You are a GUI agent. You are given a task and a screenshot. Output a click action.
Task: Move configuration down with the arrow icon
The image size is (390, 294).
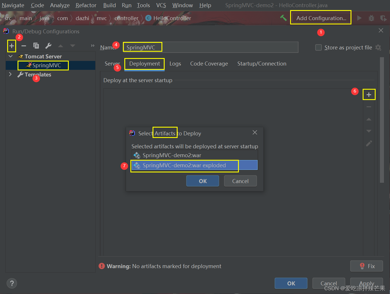pos(73,46)
